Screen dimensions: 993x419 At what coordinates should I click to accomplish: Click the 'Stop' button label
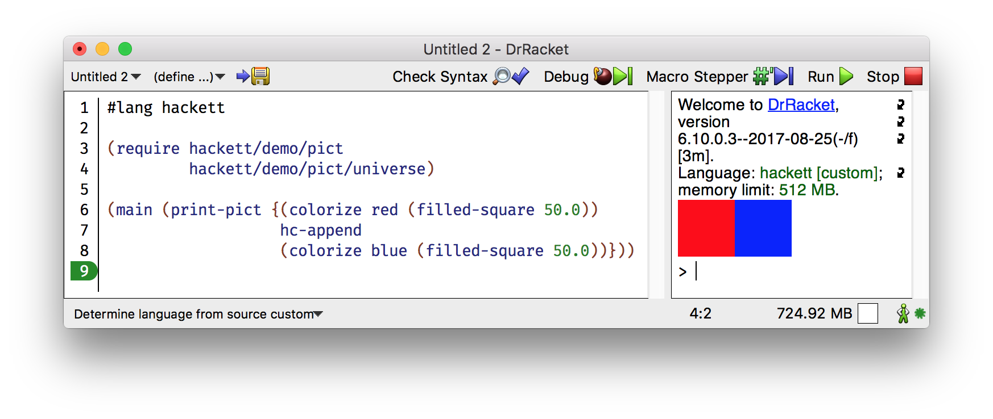(883, 77)
